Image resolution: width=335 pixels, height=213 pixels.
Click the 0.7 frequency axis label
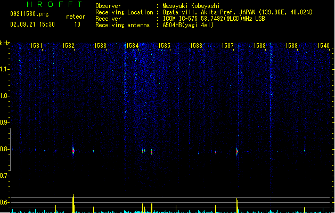(x=4, y=176)
